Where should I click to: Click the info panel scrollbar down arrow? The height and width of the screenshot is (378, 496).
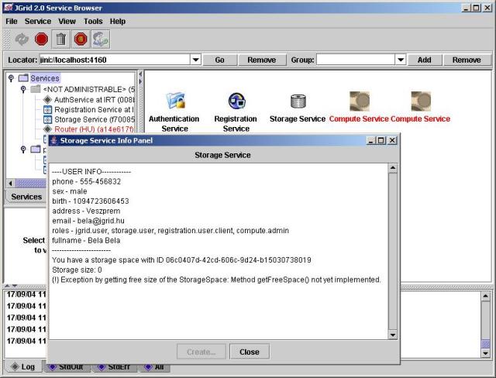click(392, 335)
